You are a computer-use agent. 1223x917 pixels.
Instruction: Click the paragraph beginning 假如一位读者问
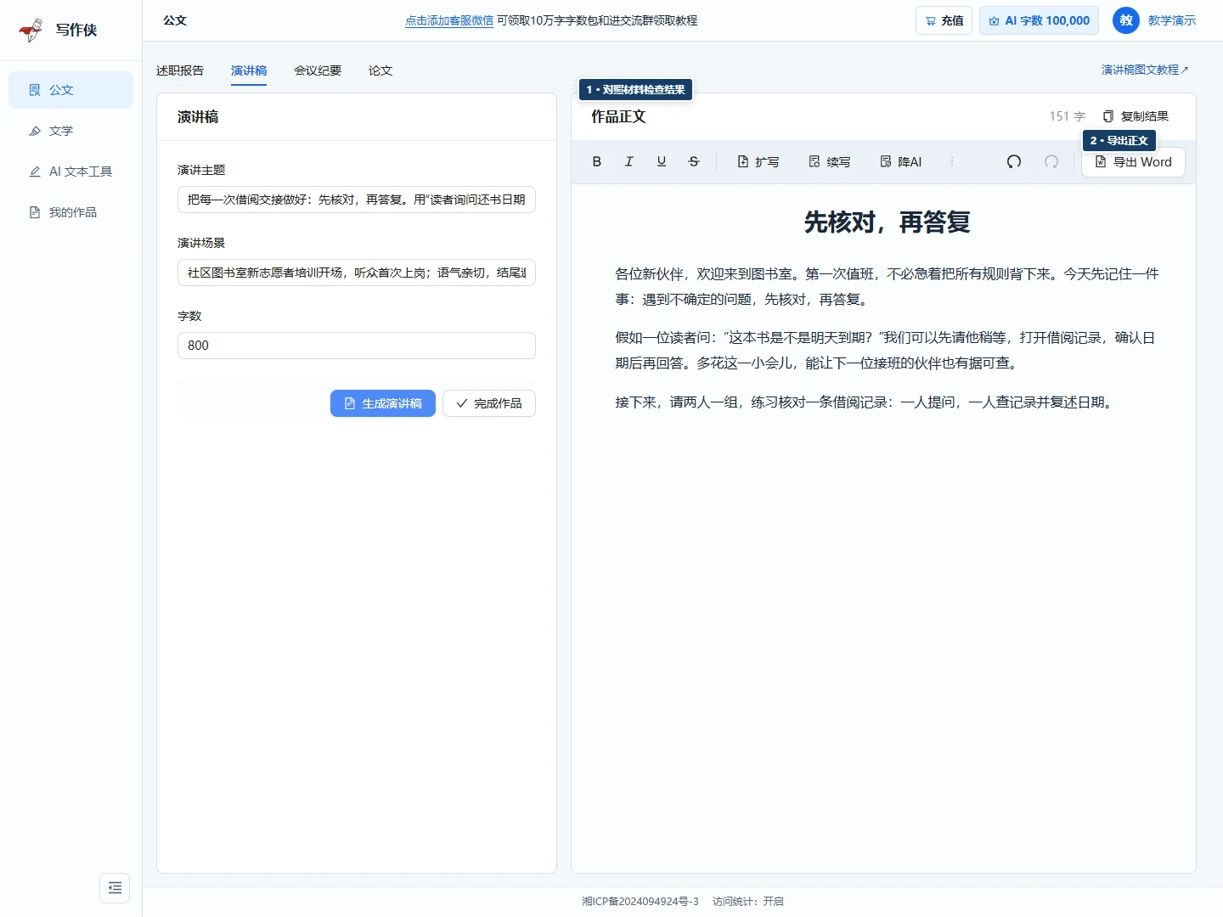pyautogui.click(x=884, y=350)
